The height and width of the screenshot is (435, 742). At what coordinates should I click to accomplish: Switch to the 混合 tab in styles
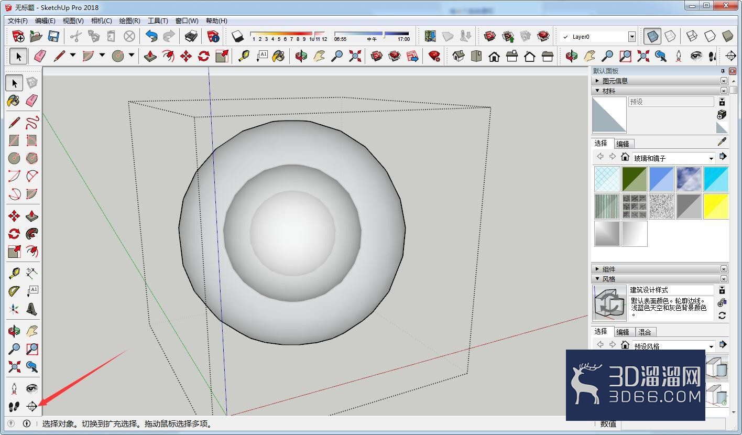click(645, 332)
